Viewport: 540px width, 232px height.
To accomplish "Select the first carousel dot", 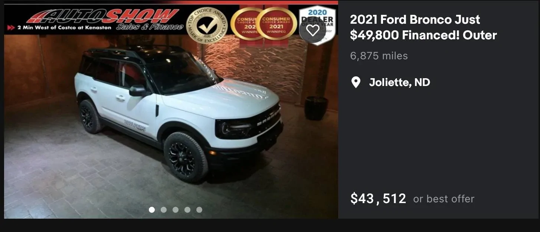I will [x=152, y=210].
